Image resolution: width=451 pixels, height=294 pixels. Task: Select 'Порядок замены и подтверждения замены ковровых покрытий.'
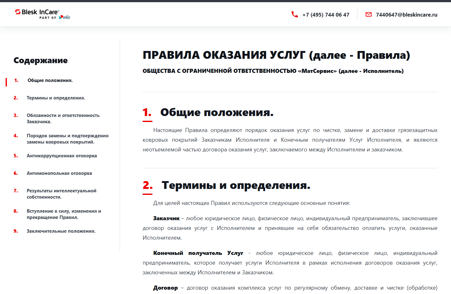(67, 139)
